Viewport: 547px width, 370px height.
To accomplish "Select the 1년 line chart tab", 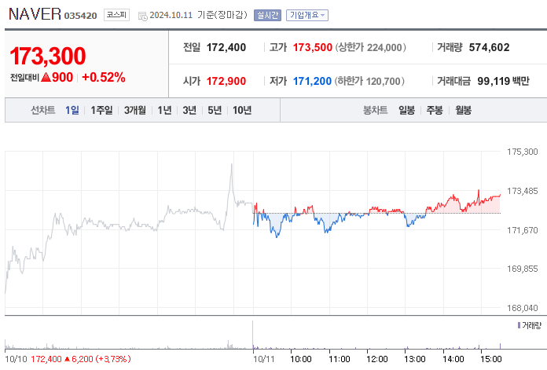I will point(164,110).
